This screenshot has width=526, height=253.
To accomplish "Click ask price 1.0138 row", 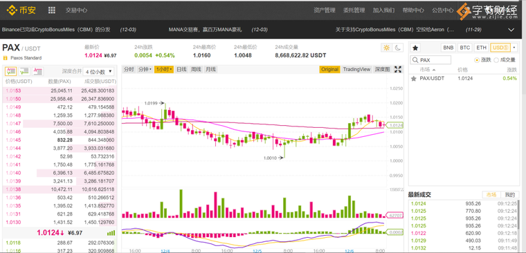I will click(60, 189).
